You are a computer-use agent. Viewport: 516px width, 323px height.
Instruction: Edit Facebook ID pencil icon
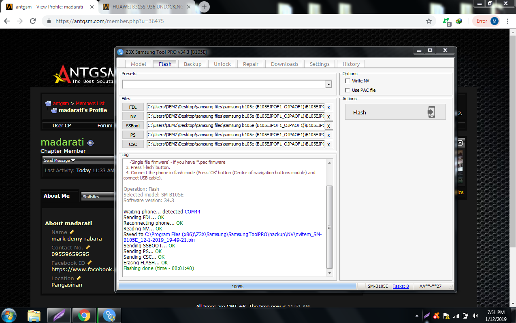pyautogui.click(x=90, y=263)
